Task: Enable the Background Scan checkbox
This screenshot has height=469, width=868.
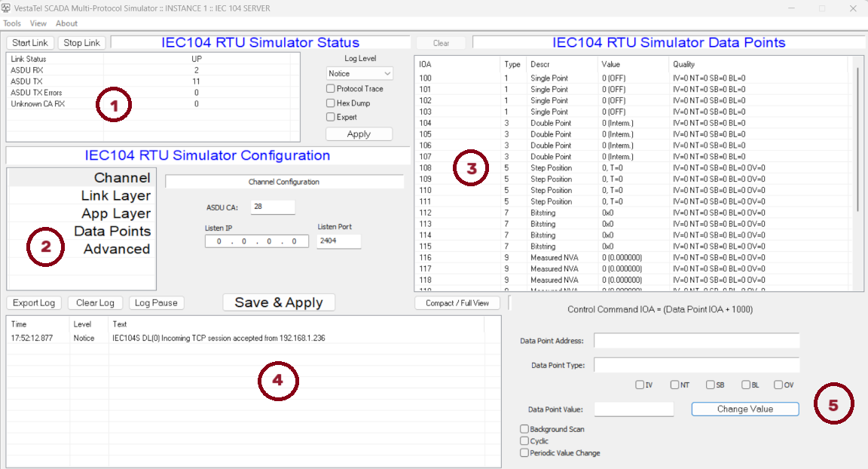Action: 524,429
